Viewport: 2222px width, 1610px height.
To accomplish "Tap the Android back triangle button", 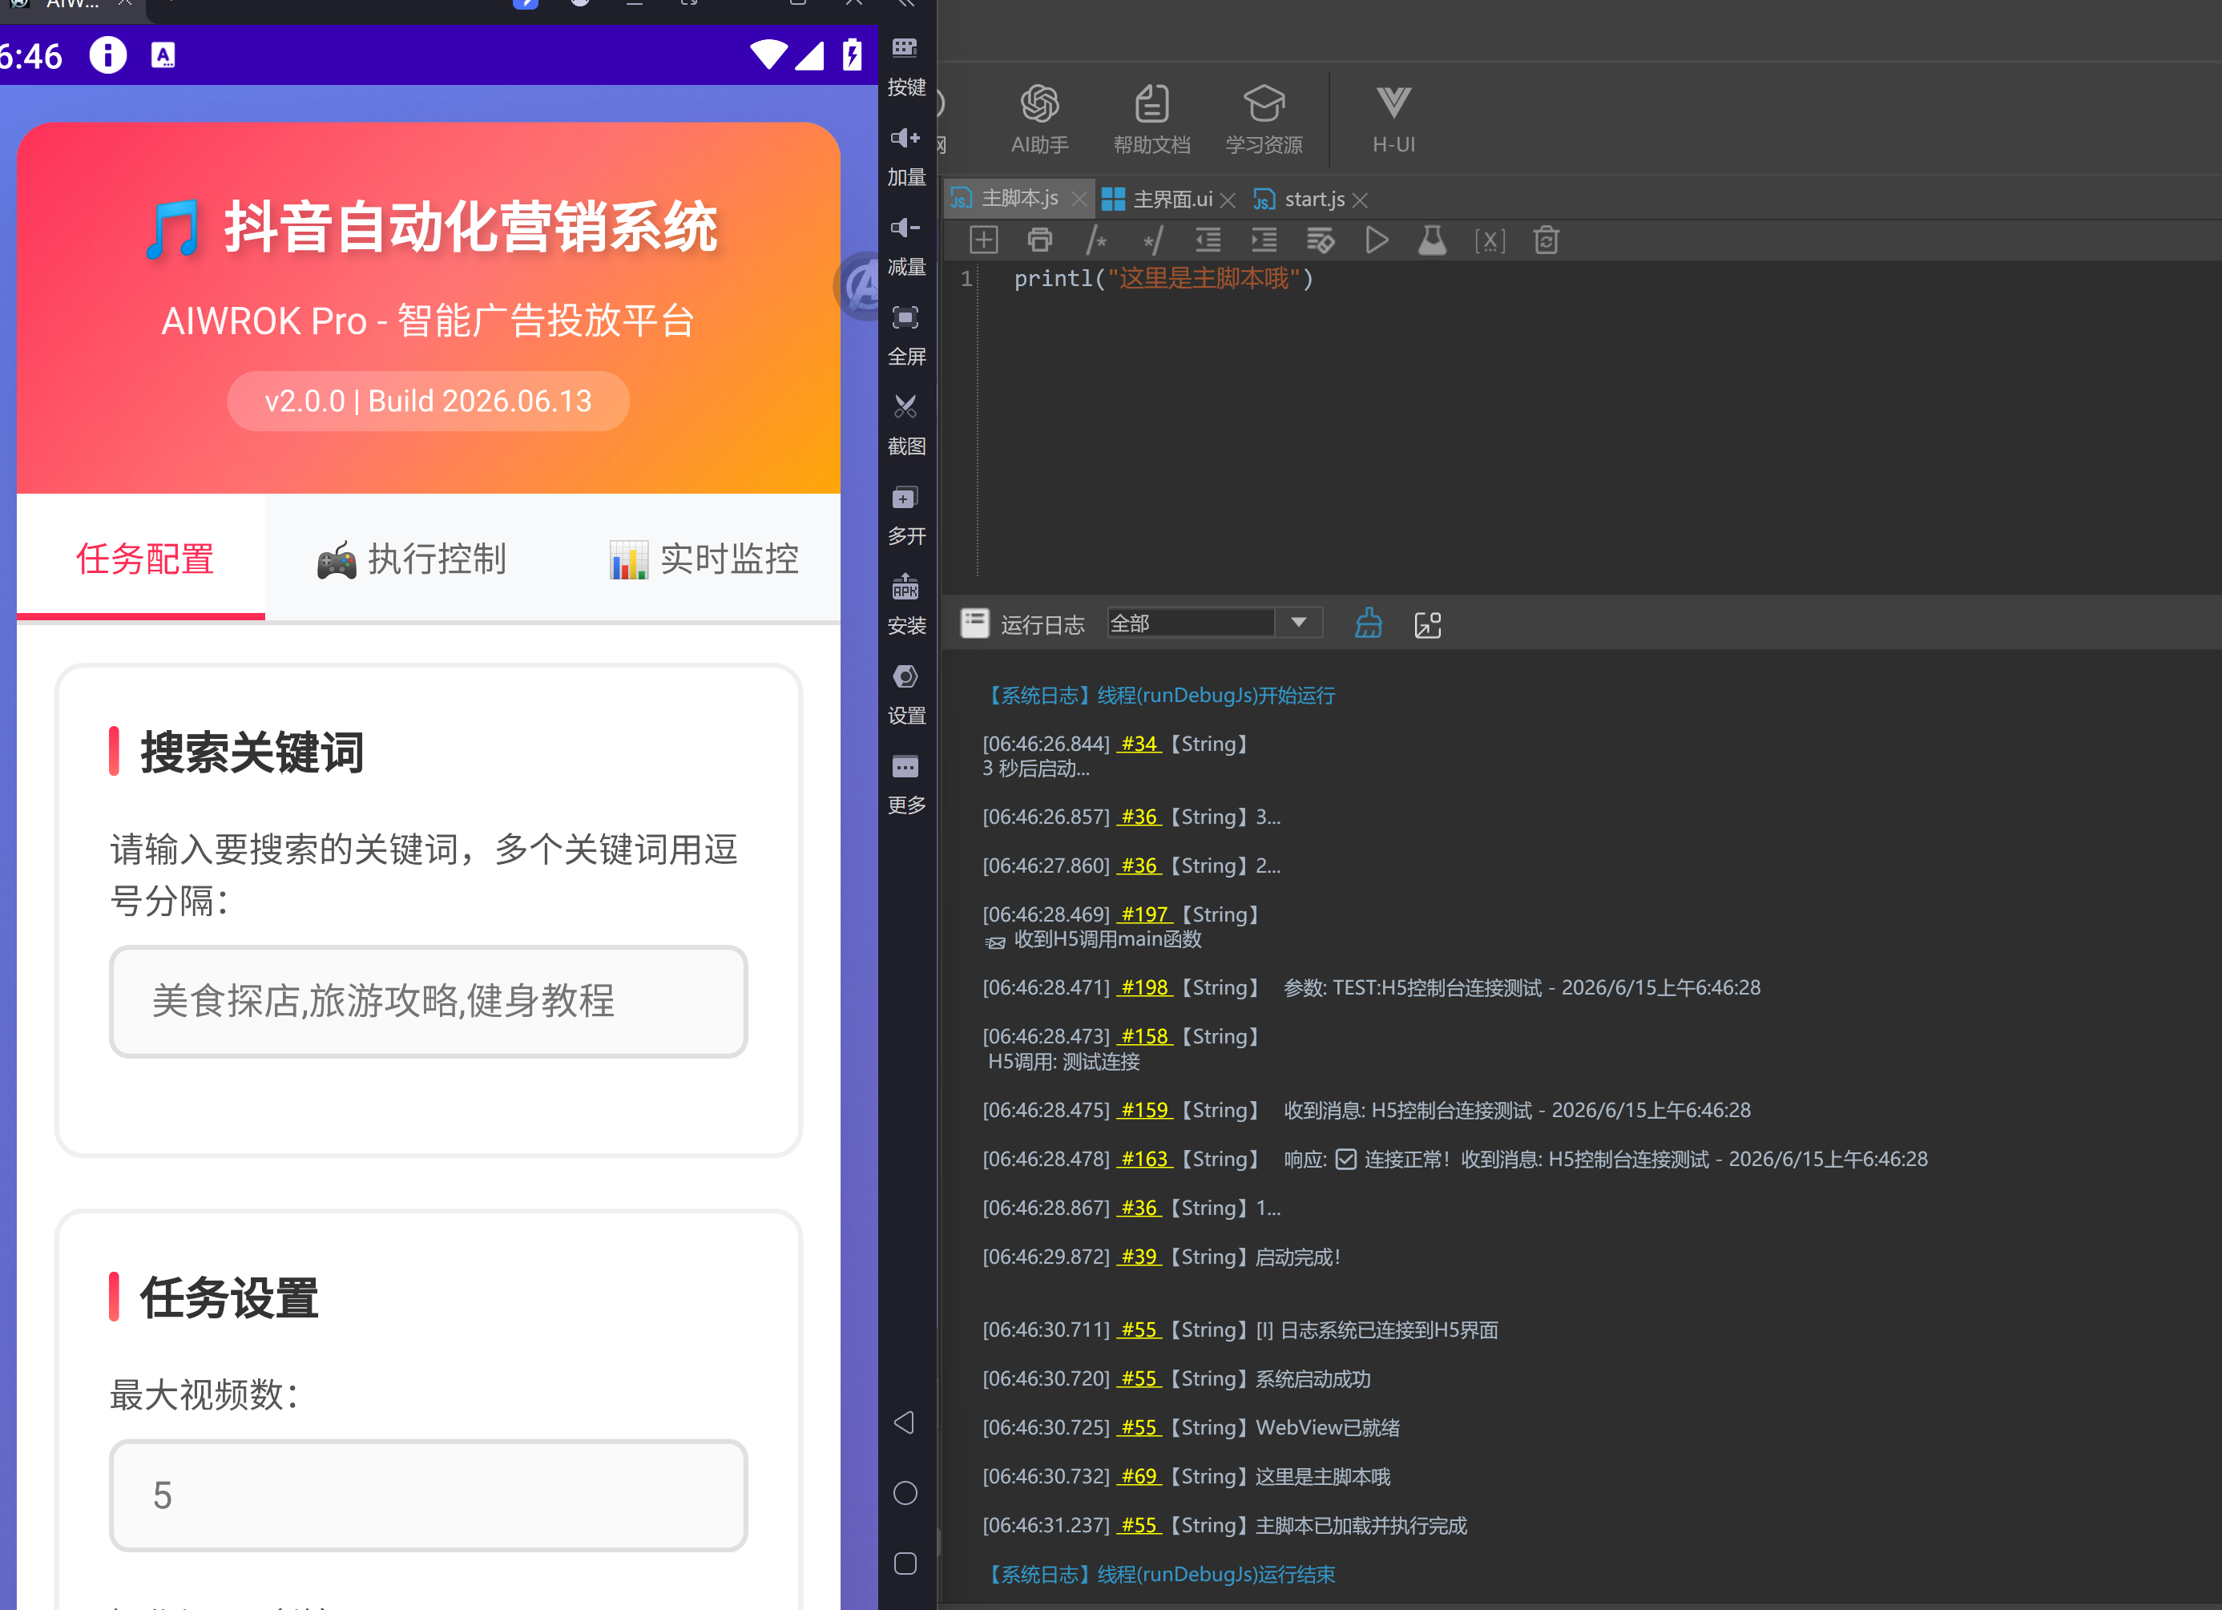I will [905, 1422].
